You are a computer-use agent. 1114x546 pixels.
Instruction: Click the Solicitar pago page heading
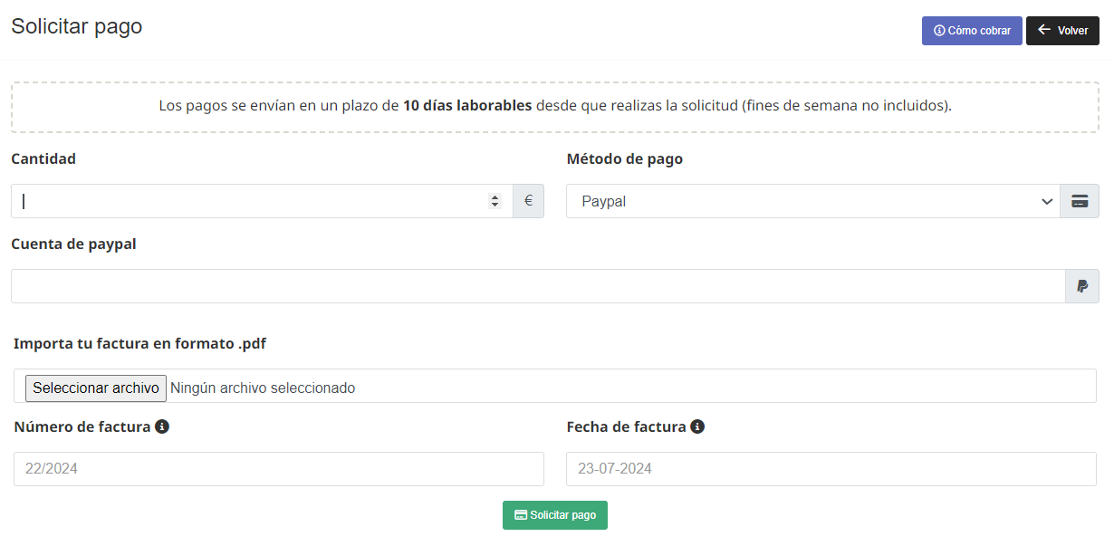click(x=77, y=26)
